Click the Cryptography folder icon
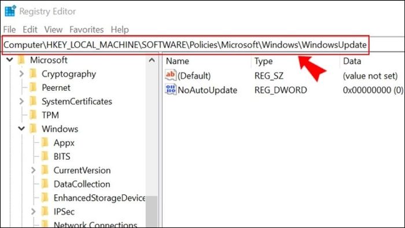The width and height of the screenshot is (405, 228). tap(34, 74)
